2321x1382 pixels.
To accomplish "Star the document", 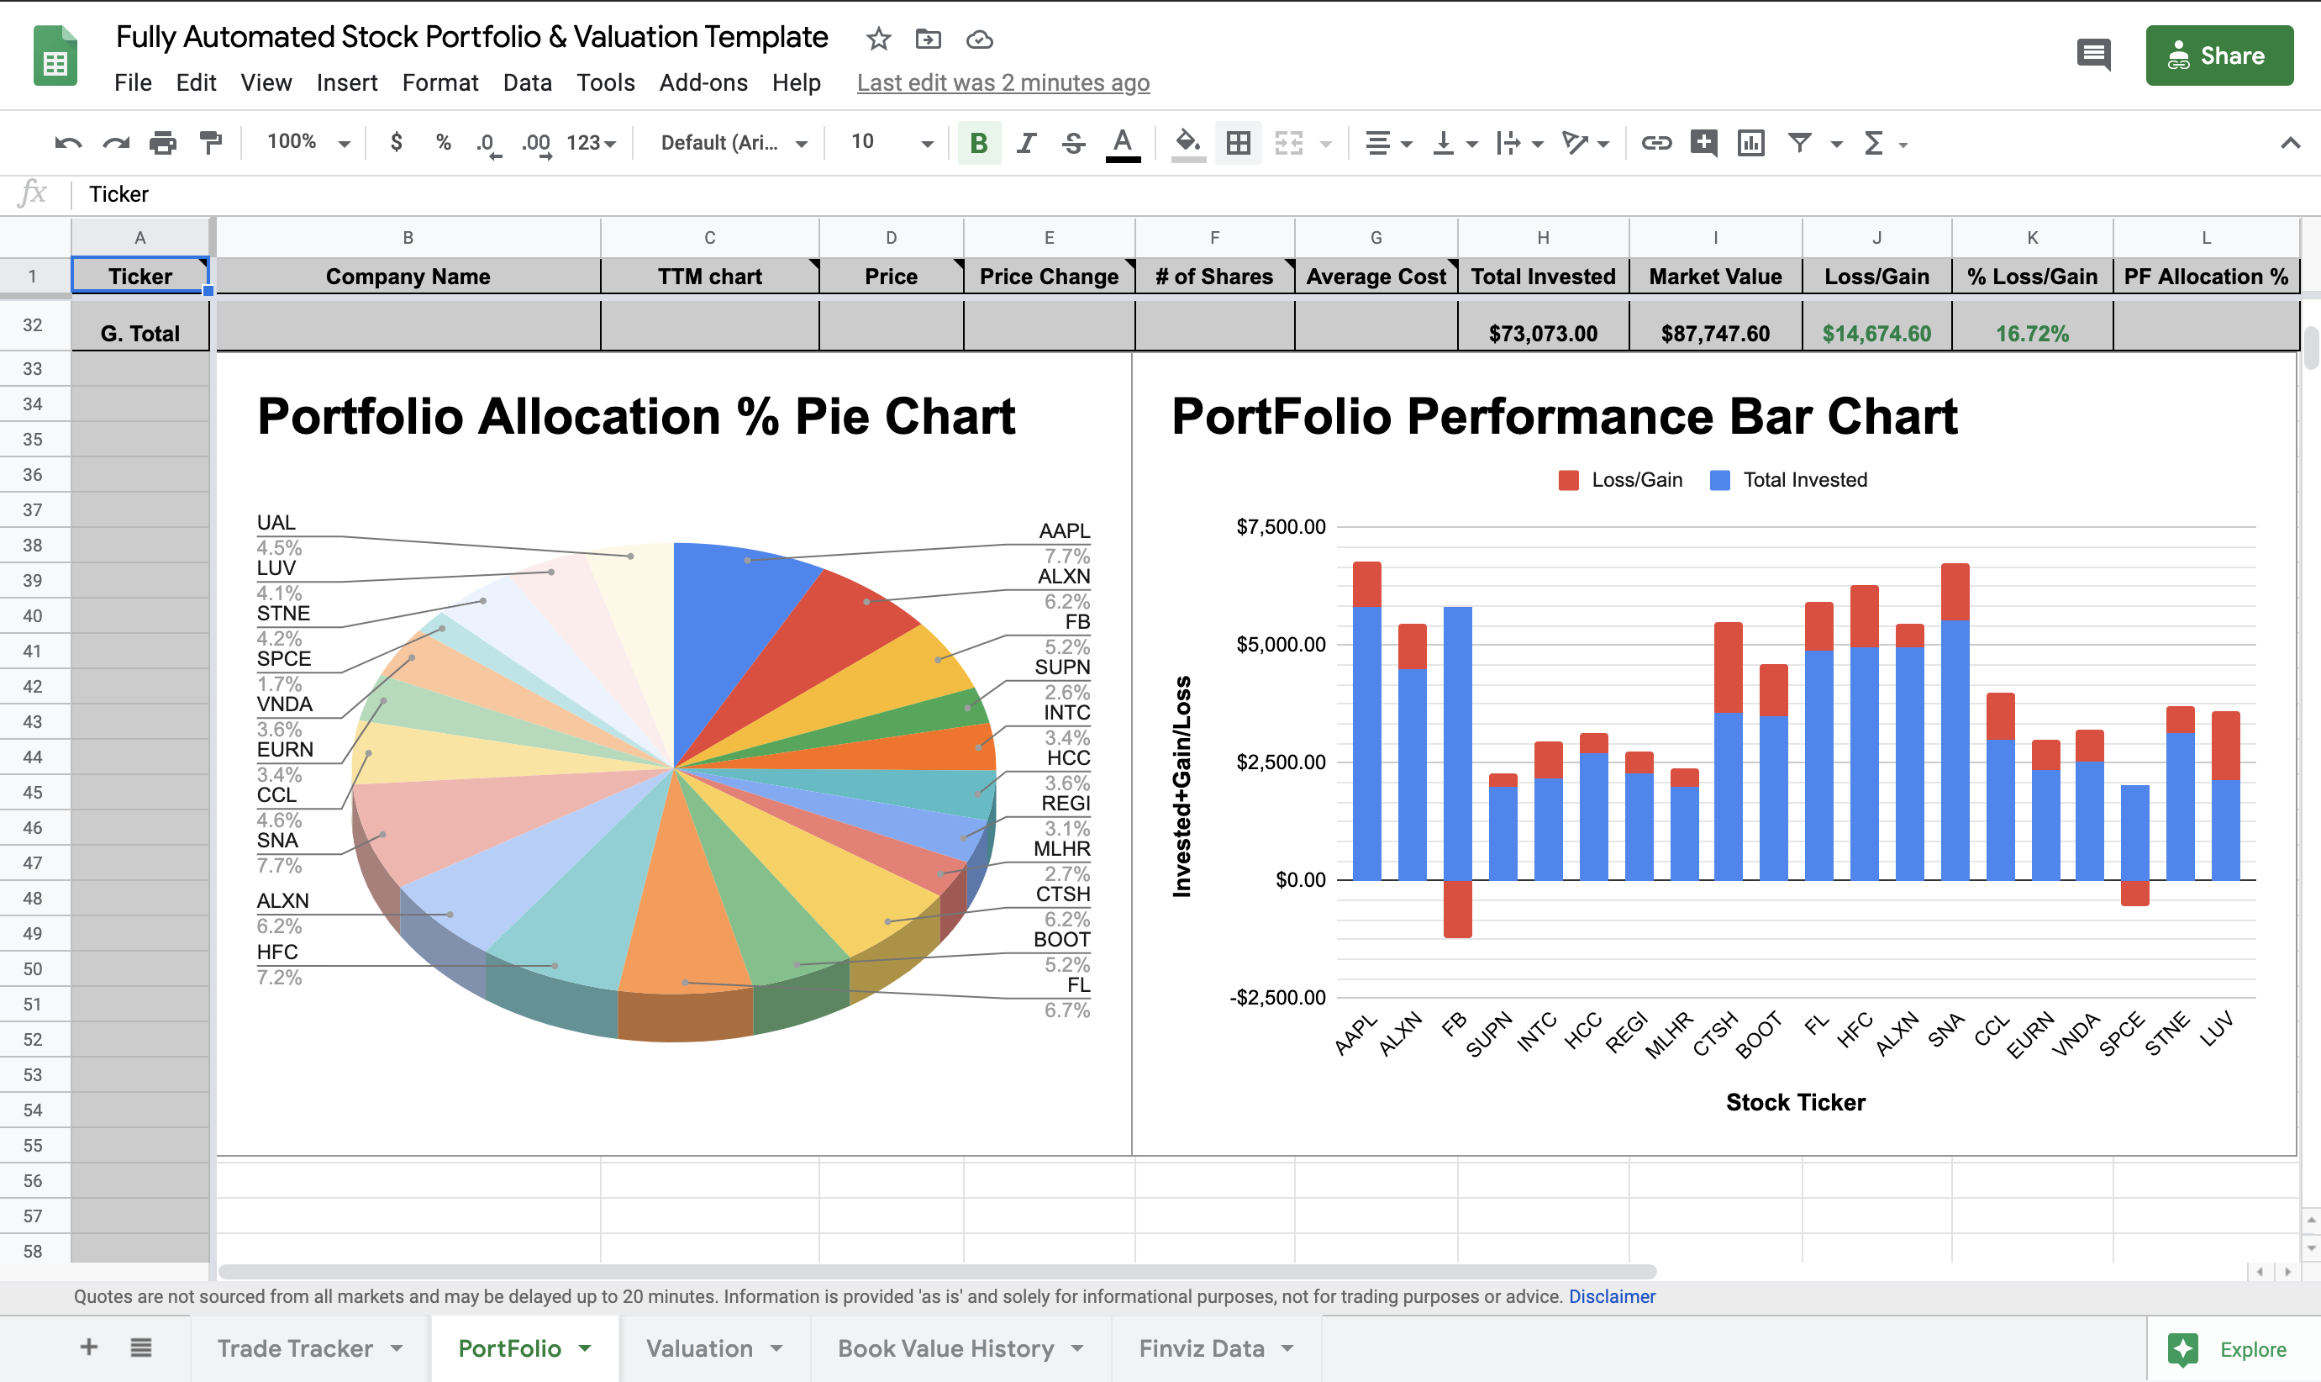I will point(877,40).
